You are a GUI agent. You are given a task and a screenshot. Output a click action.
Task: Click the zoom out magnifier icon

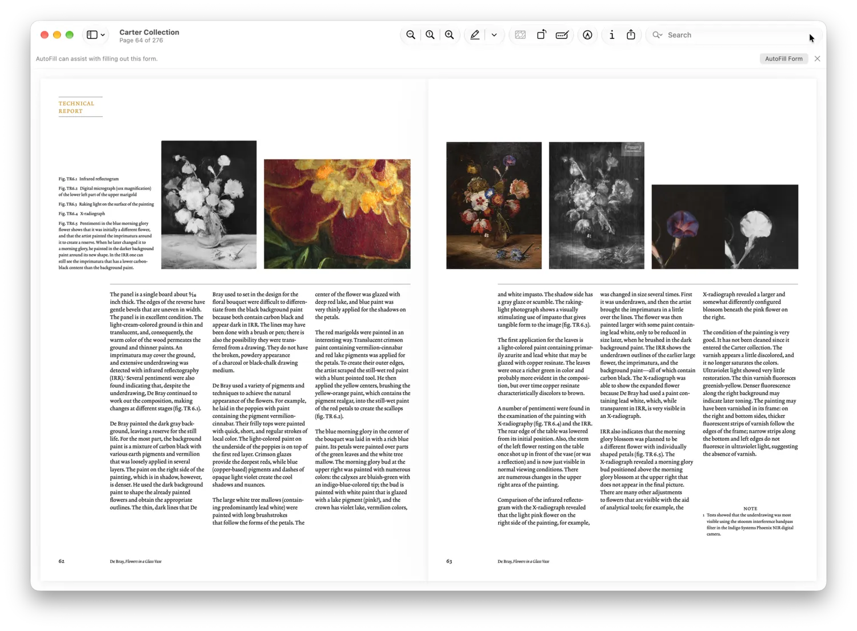point(411,35)
